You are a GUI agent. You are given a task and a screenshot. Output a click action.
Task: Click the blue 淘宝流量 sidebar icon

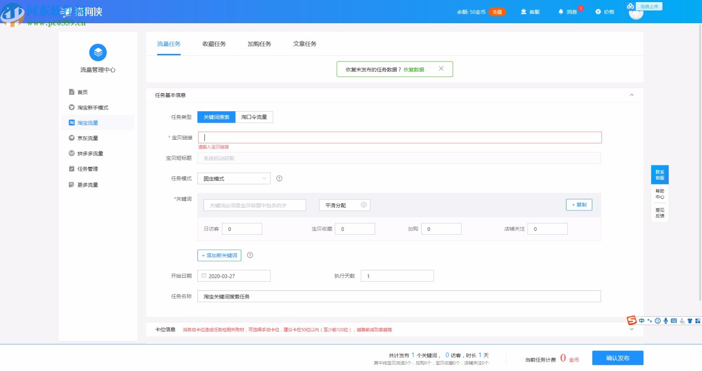72,123
